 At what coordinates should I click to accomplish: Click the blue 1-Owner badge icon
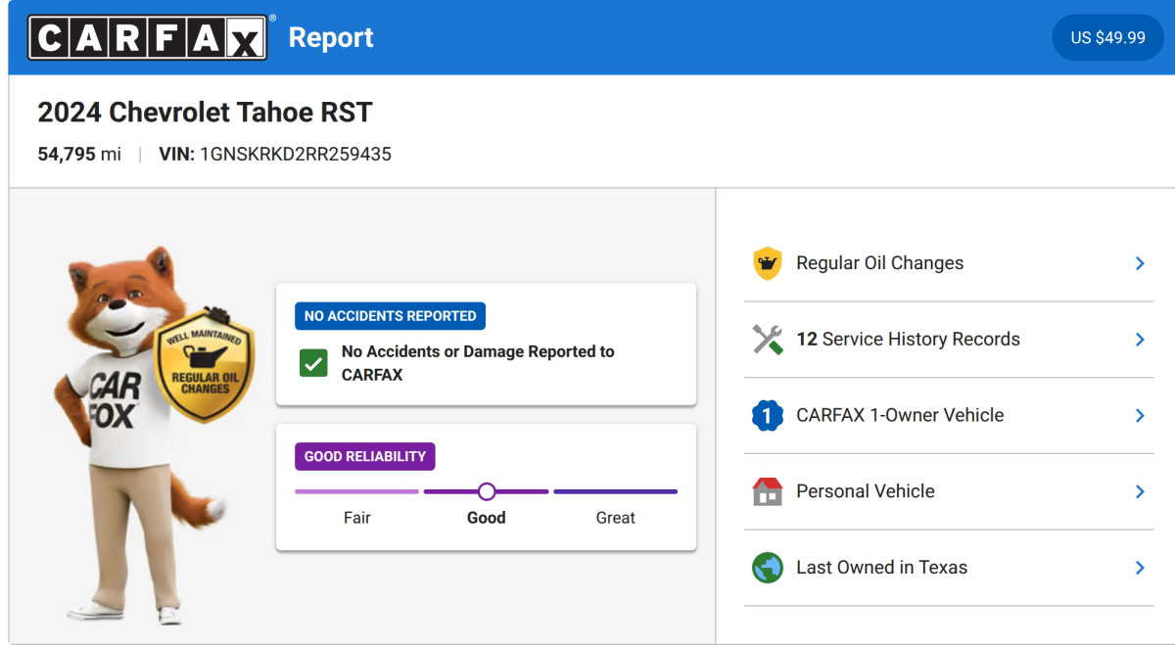pos(768,416)
